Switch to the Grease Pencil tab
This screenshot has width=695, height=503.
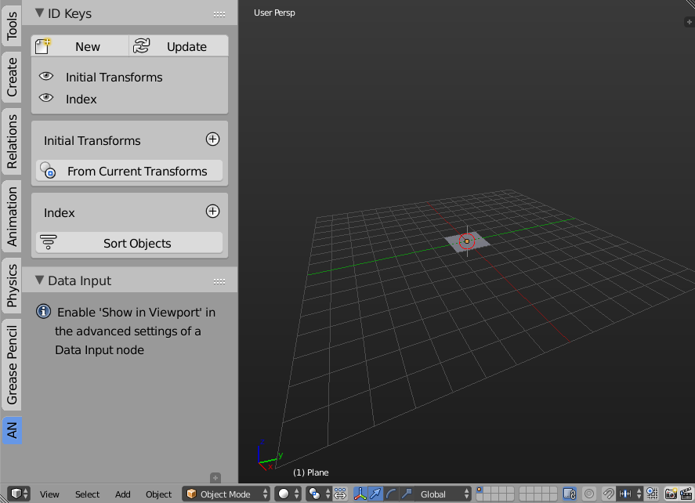(x=12, y=365)
